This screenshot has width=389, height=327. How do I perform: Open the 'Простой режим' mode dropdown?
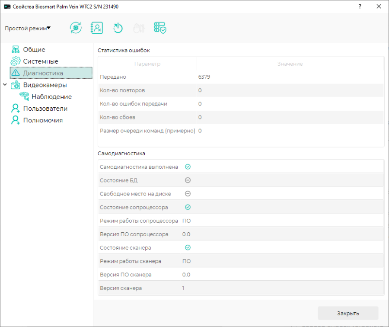(28, 28)
